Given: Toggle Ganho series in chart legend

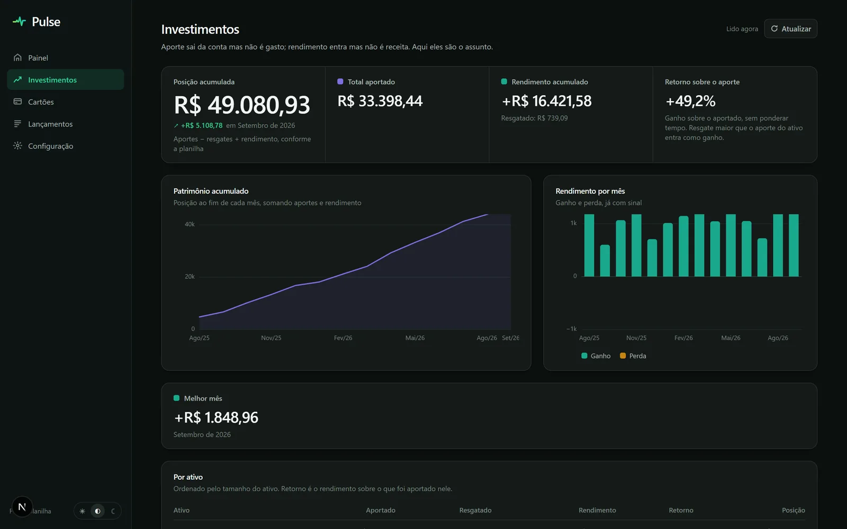Looking at the screenshot, I should (596, 356).
